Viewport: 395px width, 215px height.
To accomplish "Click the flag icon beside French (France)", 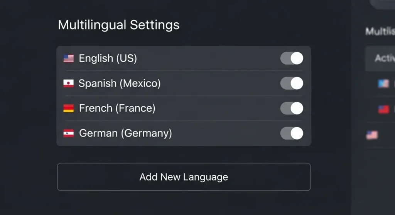I will click(x=68, y=108).
